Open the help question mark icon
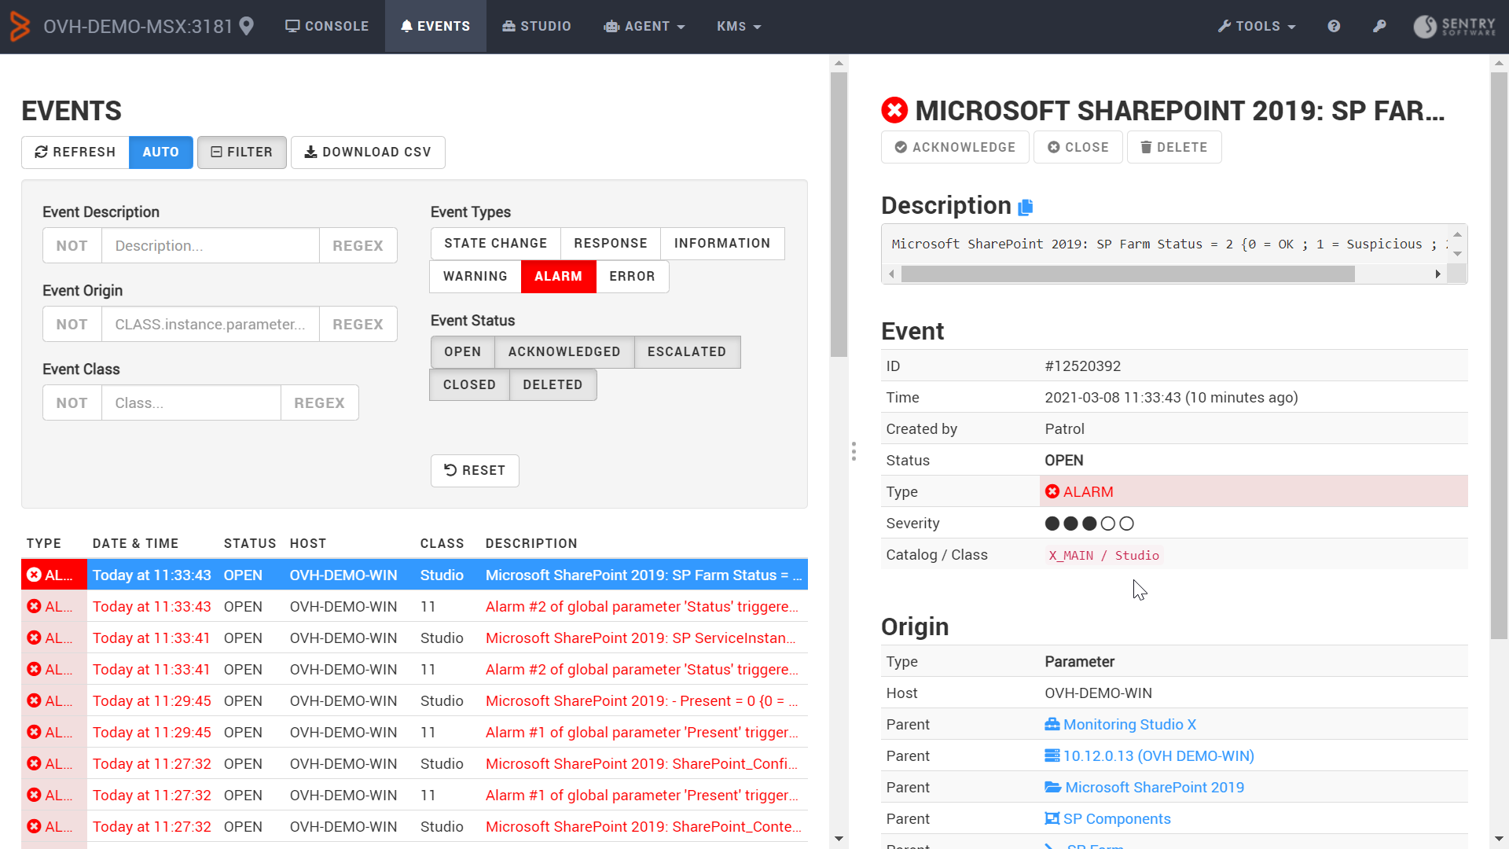This screenshot has width=1509, height=849. (x=1334, y=26)
